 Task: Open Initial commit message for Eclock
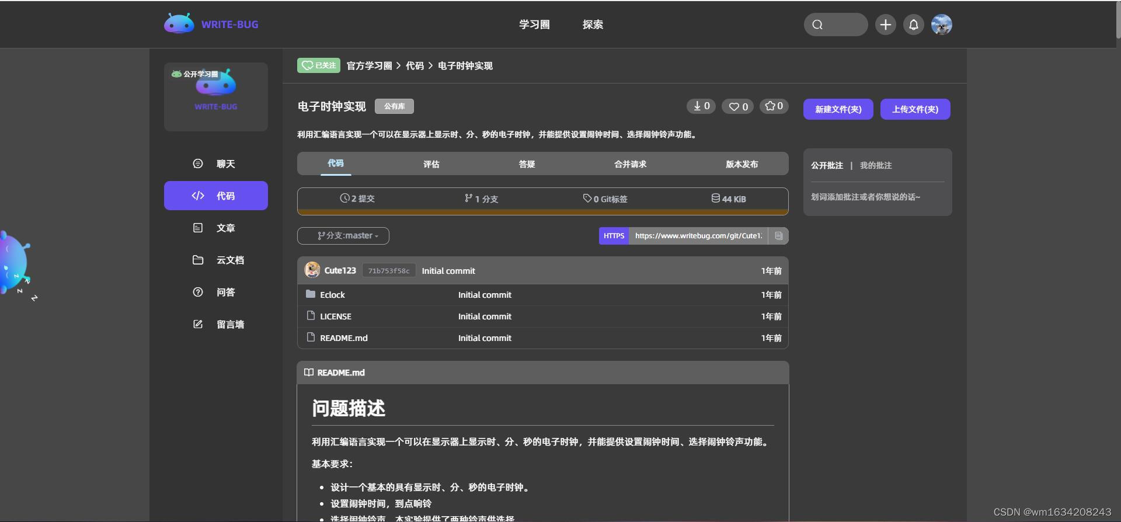485,295
